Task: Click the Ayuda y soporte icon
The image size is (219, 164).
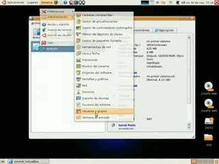Action: [44, 25]
